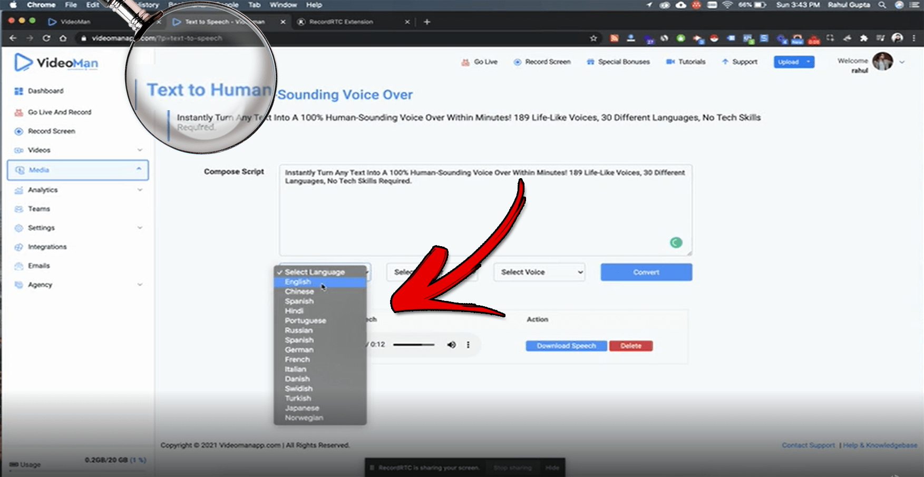Image resolution: width=924 pixels, height=477 pixels.
Task: Reload the browser page
Action: click(46, 38)
